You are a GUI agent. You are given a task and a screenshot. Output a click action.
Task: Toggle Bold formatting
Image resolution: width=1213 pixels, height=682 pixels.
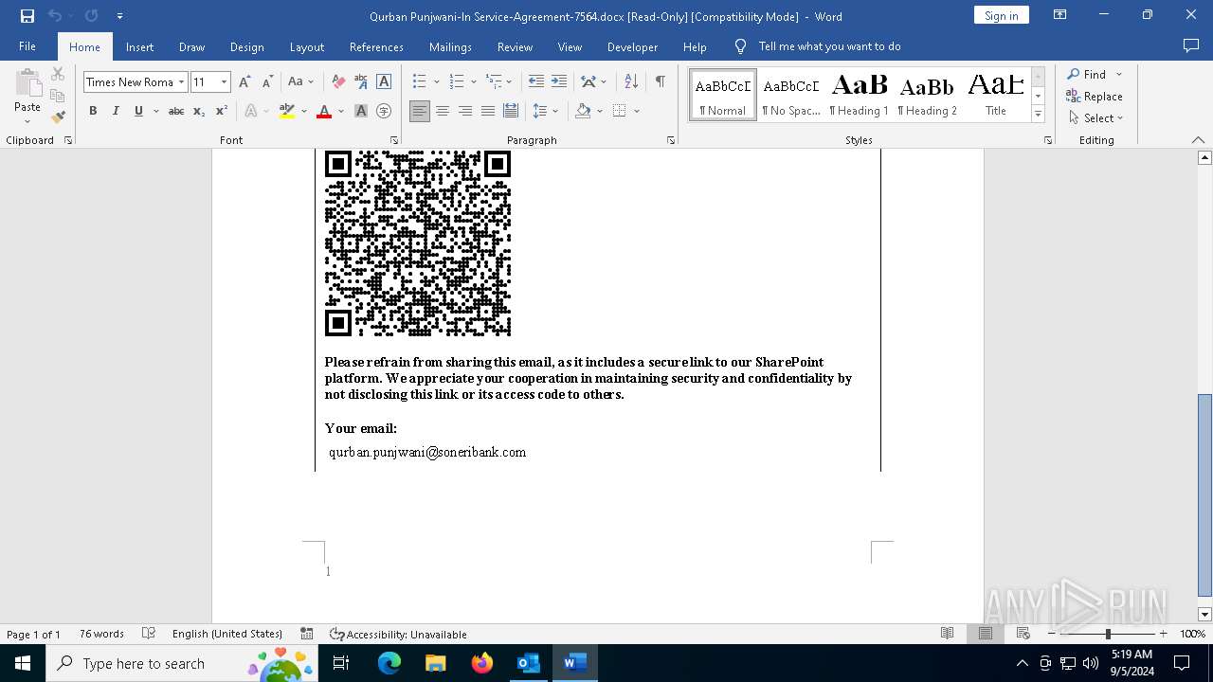93,111
